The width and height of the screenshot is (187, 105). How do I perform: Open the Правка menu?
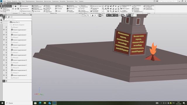tap(9, 1)
